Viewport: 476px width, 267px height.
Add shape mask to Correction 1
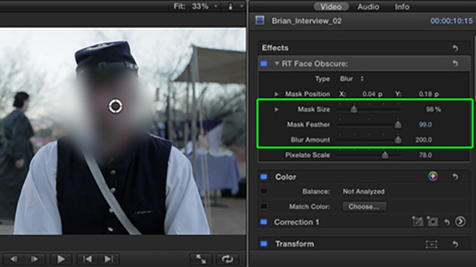tap(433, 222)
